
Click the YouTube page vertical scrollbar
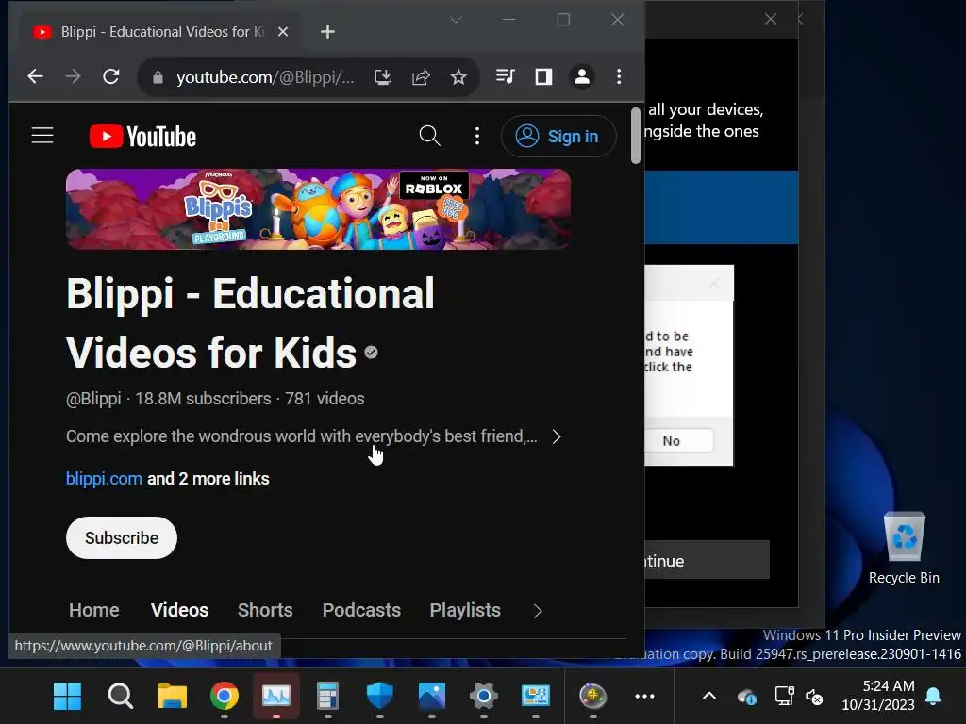pyautogui.click(x=636, y=136)
